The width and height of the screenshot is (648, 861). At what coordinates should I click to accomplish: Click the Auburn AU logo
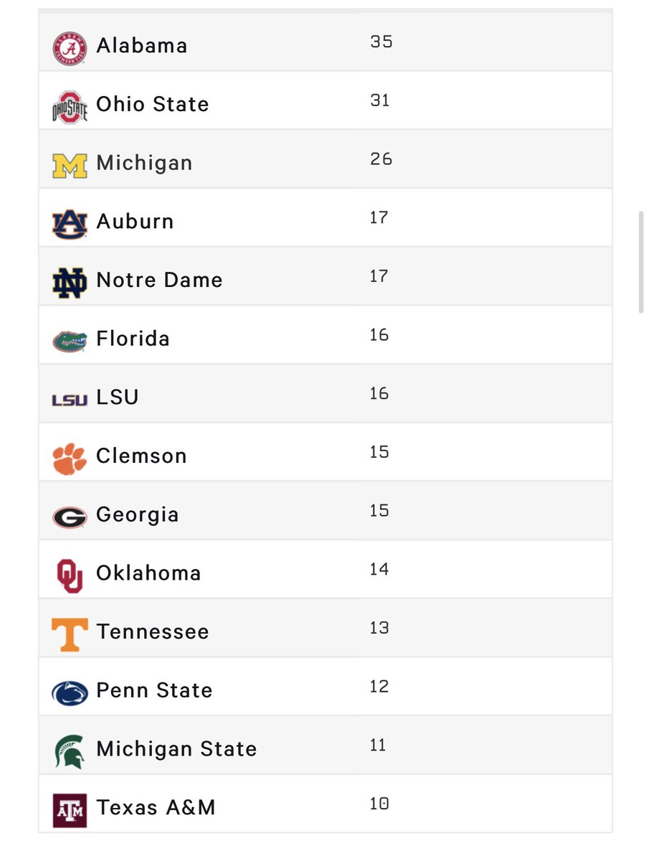coord(70,225)
